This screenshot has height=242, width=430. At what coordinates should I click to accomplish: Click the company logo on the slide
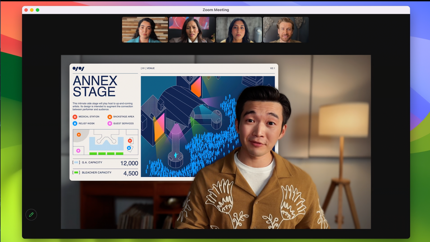[78, 68]
